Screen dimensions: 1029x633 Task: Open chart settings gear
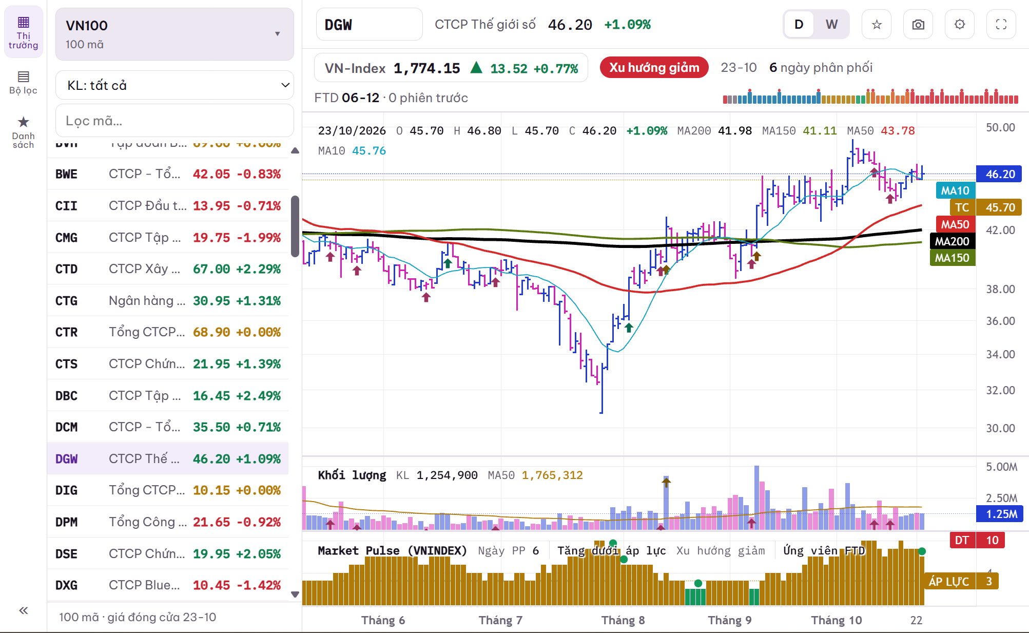click(960, 24)
